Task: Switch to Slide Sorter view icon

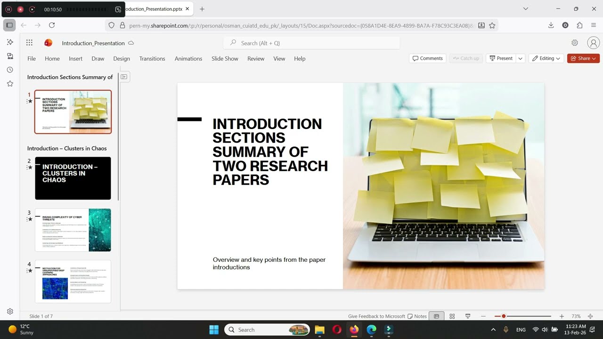Action: click(x=452, y=316)
